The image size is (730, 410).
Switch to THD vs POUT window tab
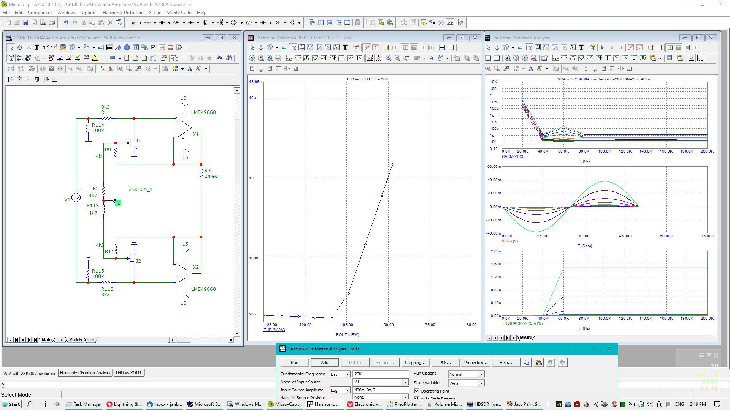click(x=129, y=373)
